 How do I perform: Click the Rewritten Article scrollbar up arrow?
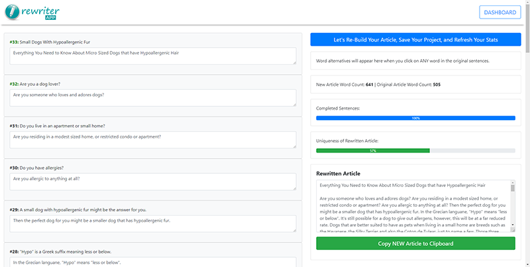[512, 182]
